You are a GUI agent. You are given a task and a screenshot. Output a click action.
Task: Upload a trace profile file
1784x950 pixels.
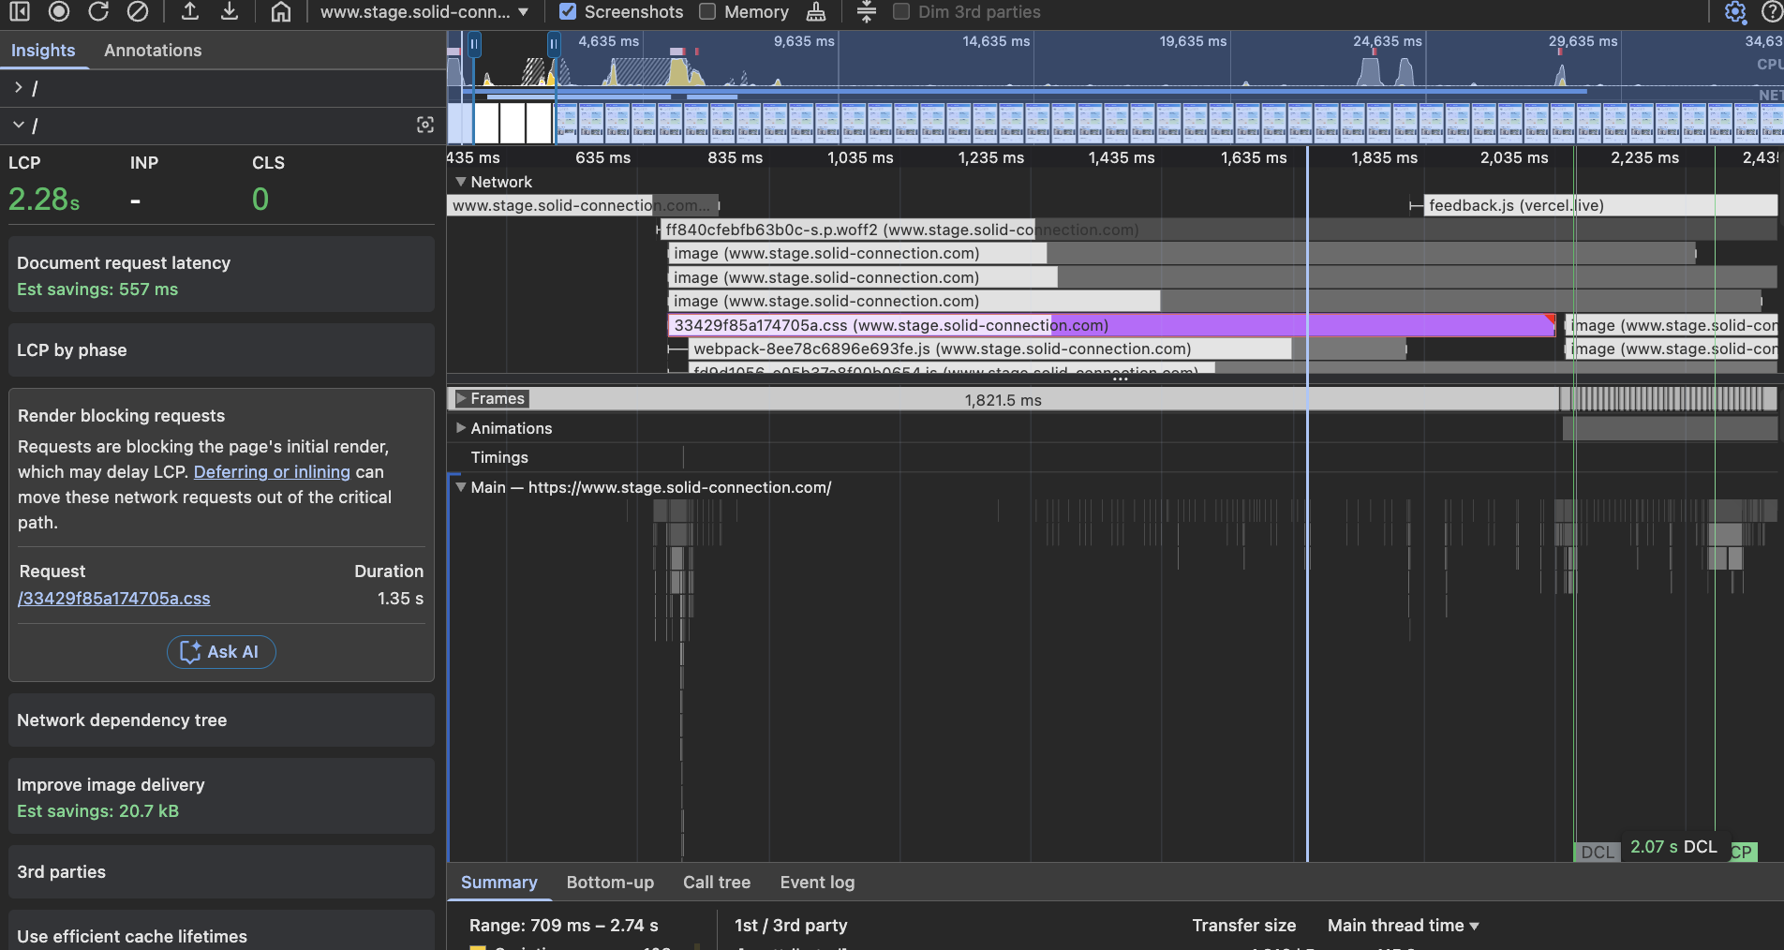(x=189, y=12)
